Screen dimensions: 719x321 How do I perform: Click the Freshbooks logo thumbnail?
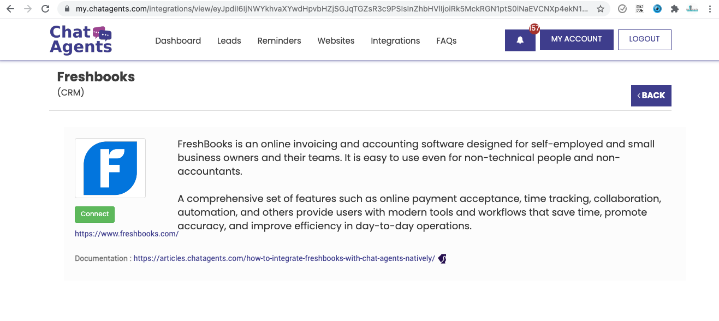[110, 168]
